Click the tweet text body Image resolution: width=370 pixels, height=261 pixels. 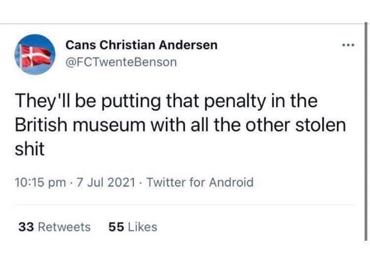180,125
